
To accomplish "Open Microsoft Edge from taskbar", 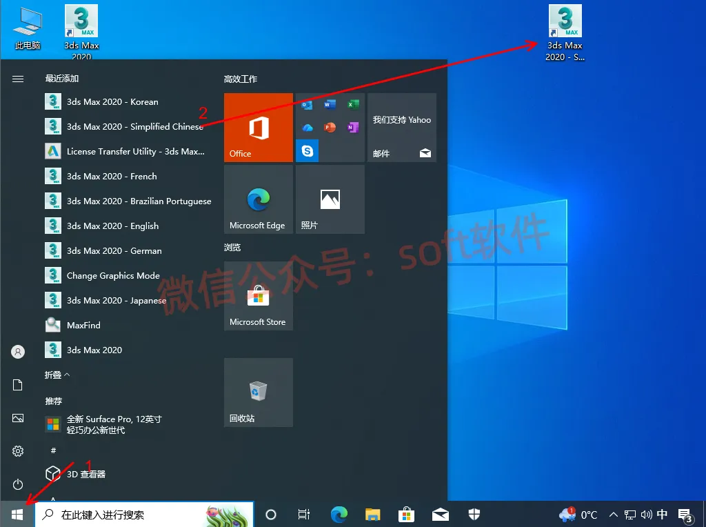I will click(339, 515).
